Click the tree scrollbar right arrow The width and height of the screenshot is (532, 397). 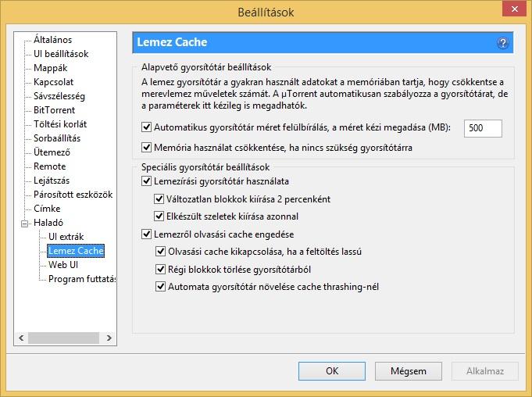click(109, 338)
